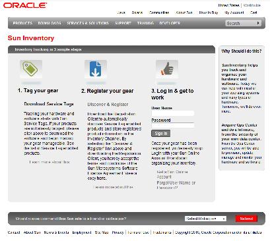Image resolution: width=270 pixels, height=241 pixels.
Task: Click the blue download document icon
Action: pyautogui.click(x=96, y=69)
